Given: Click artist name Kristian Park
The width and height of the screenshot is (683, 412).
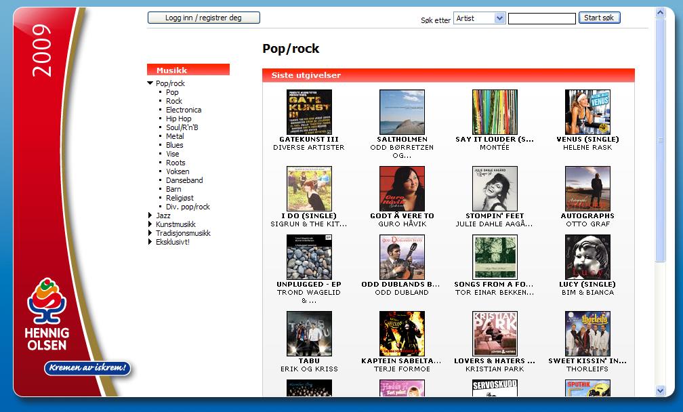Looking at the screenshot, I should coord(495,369).
